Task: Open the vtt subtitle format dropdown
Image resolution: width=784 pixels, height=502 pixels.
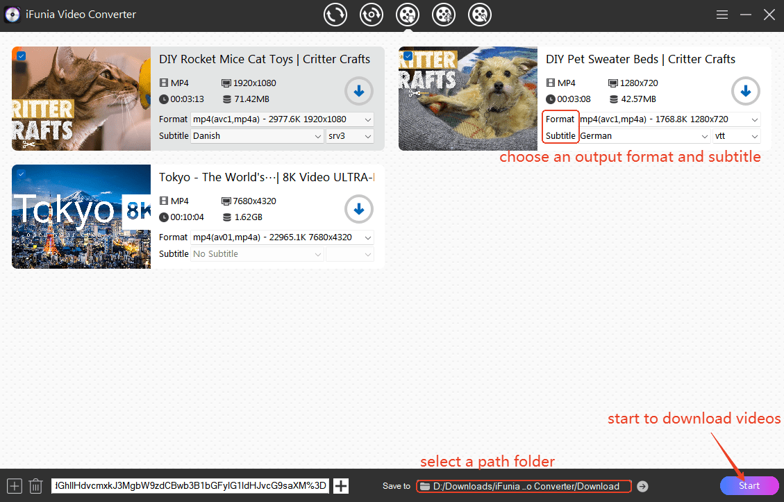Action: 736,136
